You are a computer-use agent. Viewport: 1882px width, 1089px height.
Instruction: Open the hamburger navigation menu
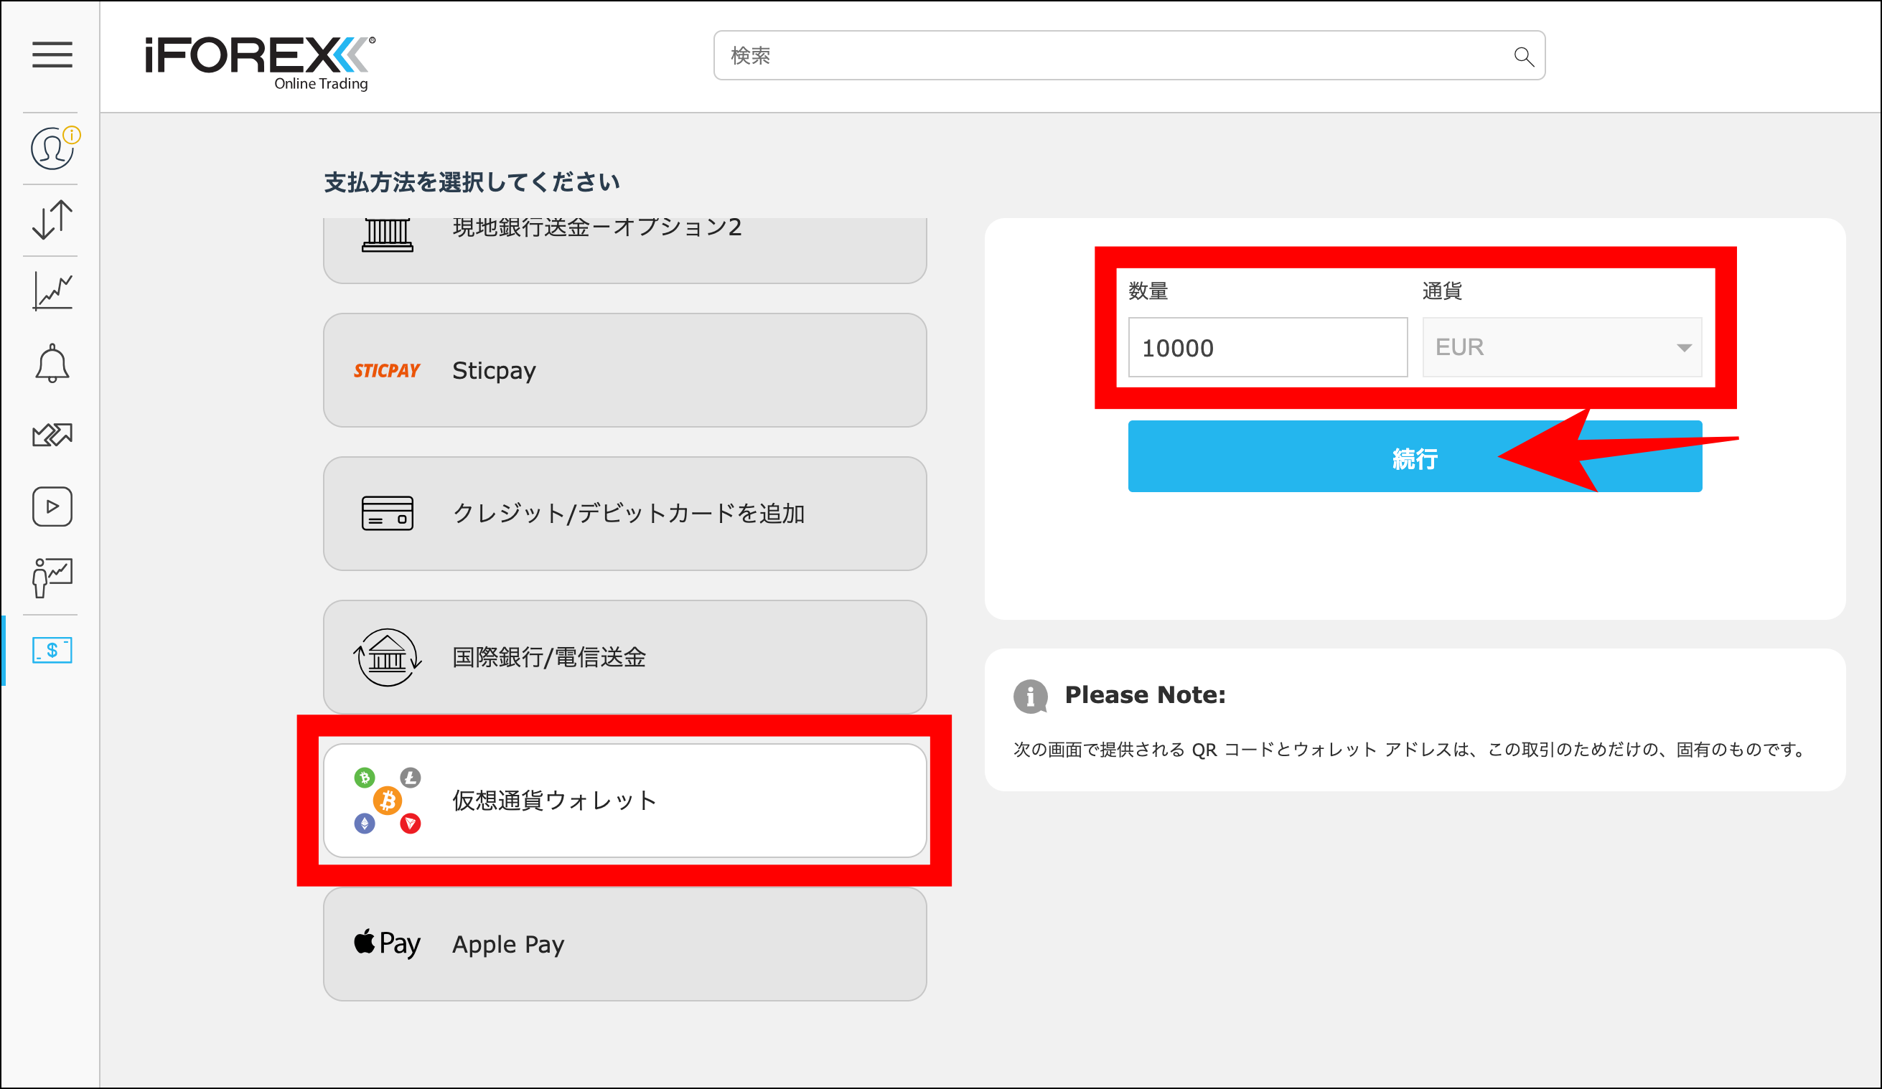52,56
